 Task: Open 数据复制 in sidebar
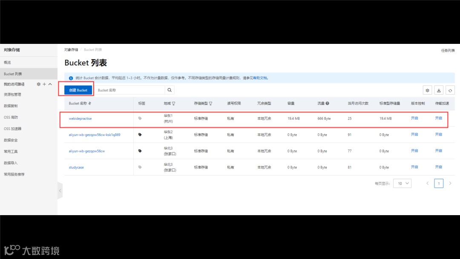coord(11,106)
